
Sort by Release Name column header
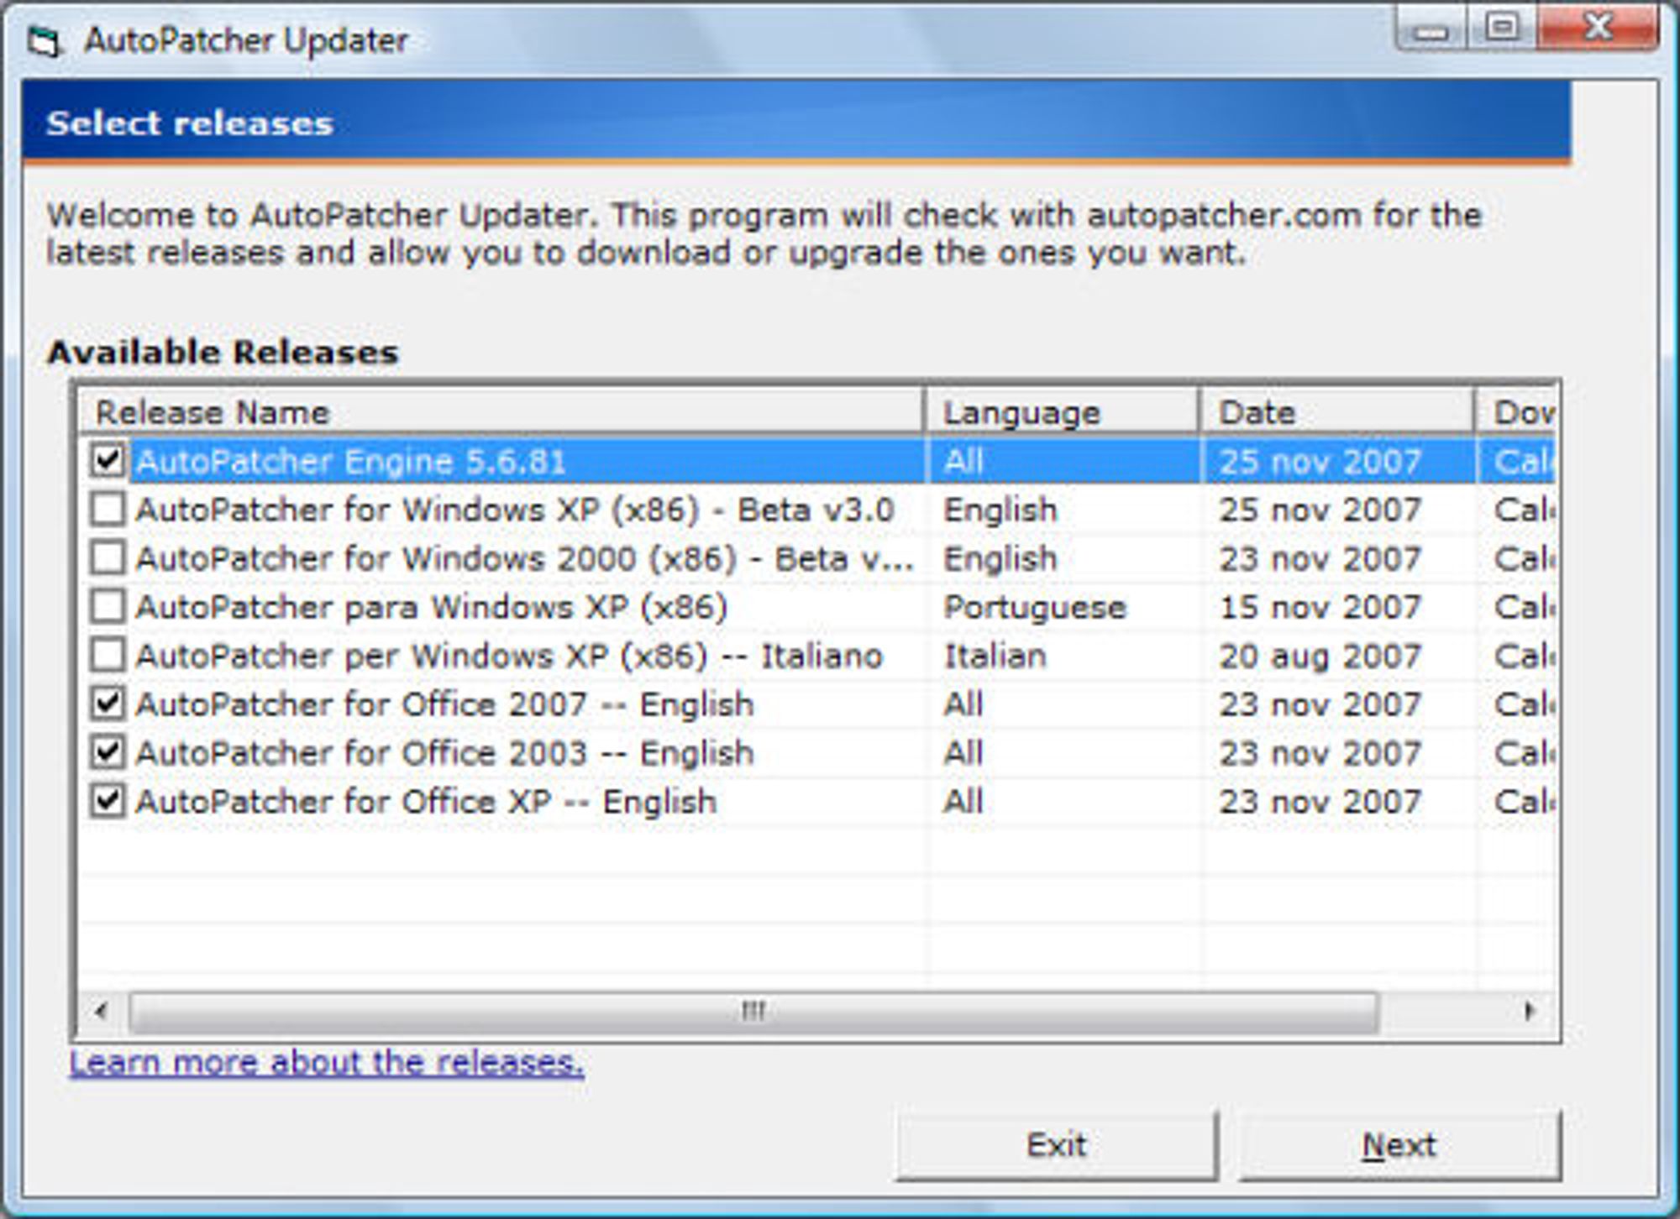(502, 412)
